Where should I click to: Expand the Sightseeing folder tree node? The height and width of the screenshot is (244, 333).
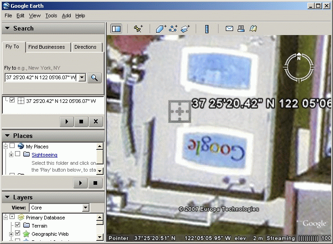(11, 155)
